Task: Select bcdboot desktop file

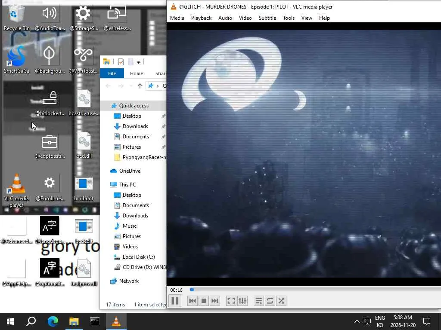Action: click(x=84, y=189)
